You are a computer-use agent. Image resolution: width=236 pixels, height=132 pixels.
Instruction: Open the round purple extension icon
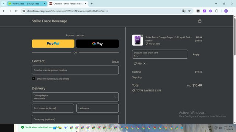[211, 11]
